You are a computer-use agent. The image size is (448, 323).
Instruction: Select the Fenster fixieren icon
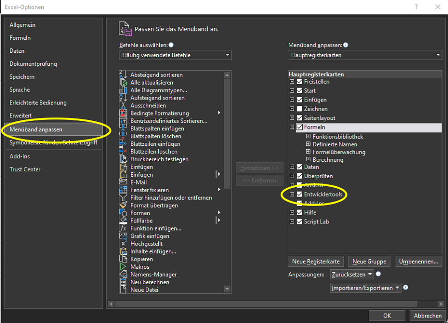tap(123, 190)
